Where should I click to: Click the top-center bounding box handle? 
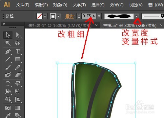96,63
